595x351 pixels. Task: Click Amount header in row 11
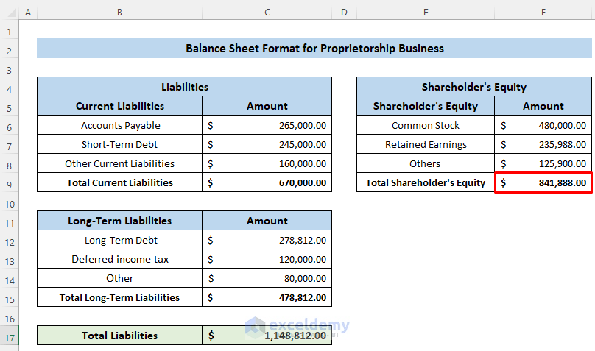pos(267,221)
